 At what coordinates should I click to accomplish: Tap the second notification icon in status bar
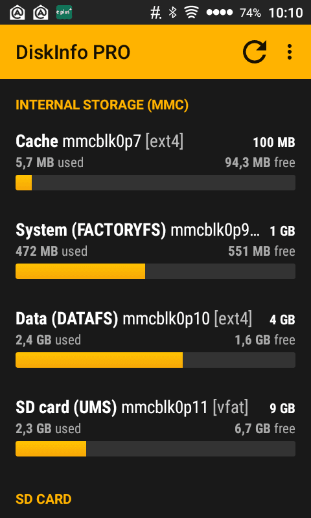(x=41, y=12)
